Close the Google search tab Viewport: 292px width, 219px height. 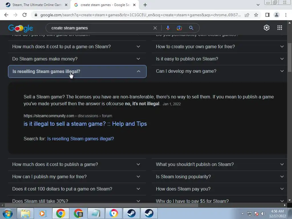click(x=134, y=5)
